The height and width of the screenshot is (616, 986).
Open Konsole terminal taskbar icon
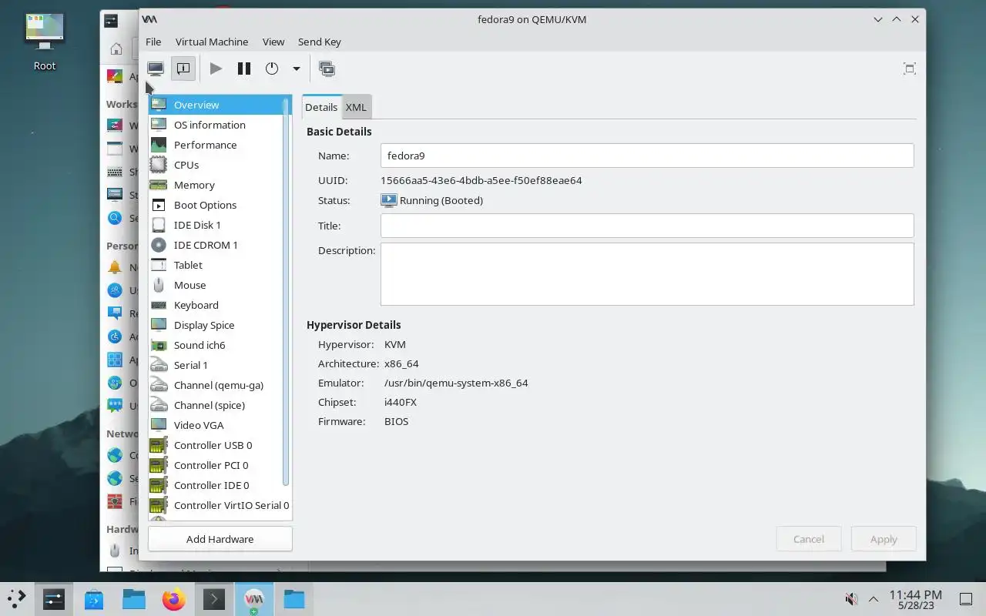(214, 598)
